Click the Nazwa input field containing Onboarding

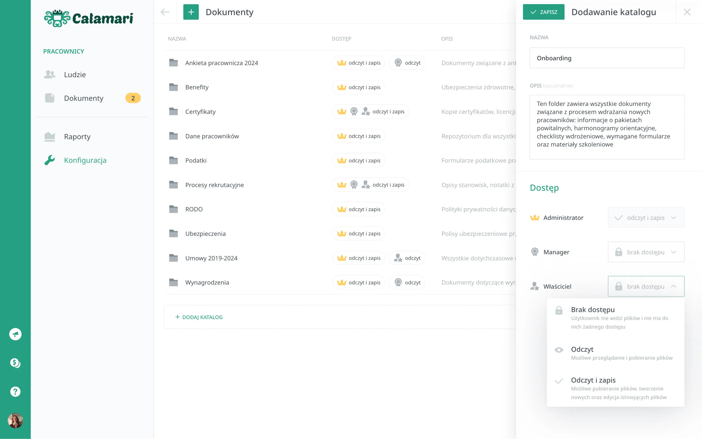click(607, 58)
